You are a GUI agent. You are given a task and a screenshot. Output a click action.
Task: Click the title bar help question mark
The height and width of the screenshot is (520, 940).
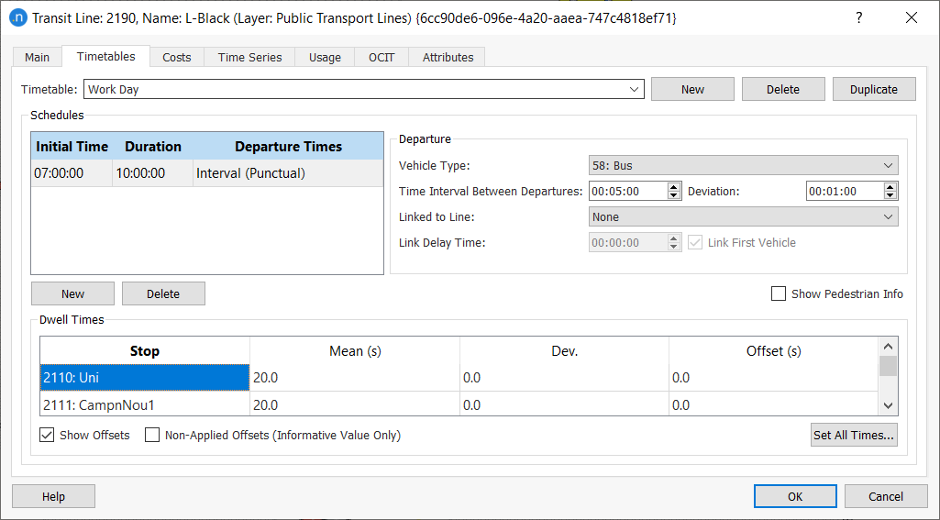click(858, 18)
